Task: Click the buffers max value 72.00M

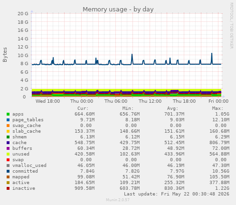Action: 221,148
